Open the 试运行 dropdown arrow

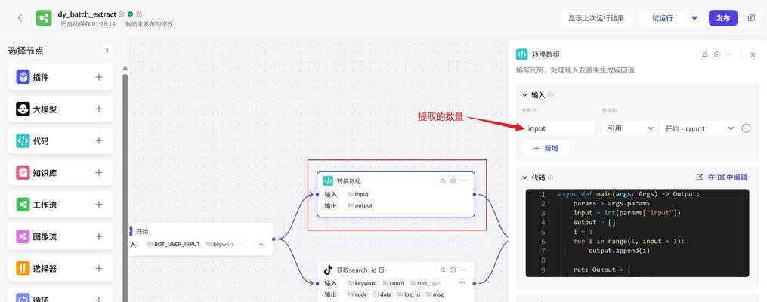tap(694, 18)
